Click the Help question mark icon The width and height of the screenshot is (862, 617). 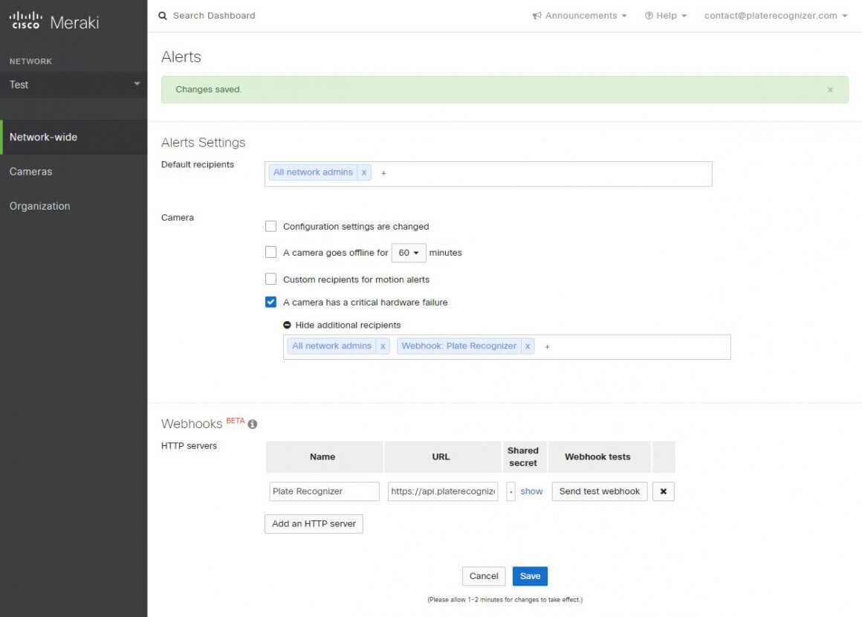(649, 16)
